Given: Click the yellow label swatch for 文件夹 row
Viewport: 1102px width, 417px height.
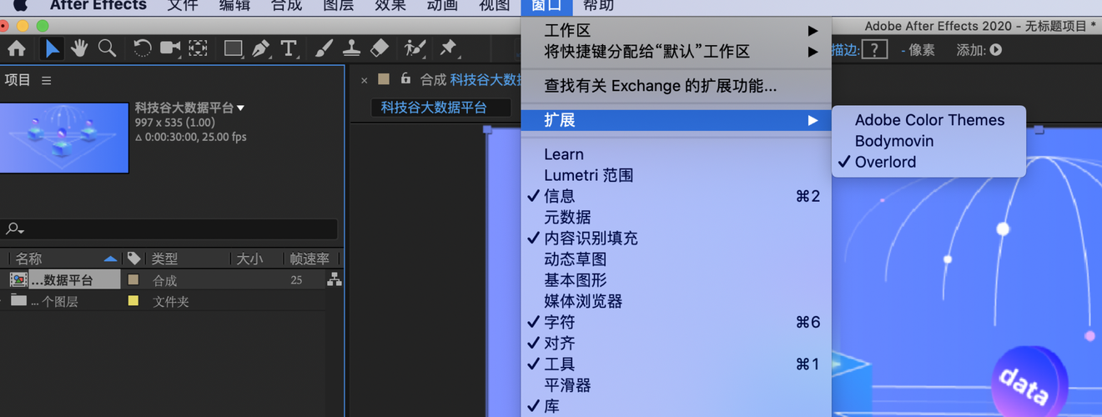Looking at the screenshot, I should point(133,300).
